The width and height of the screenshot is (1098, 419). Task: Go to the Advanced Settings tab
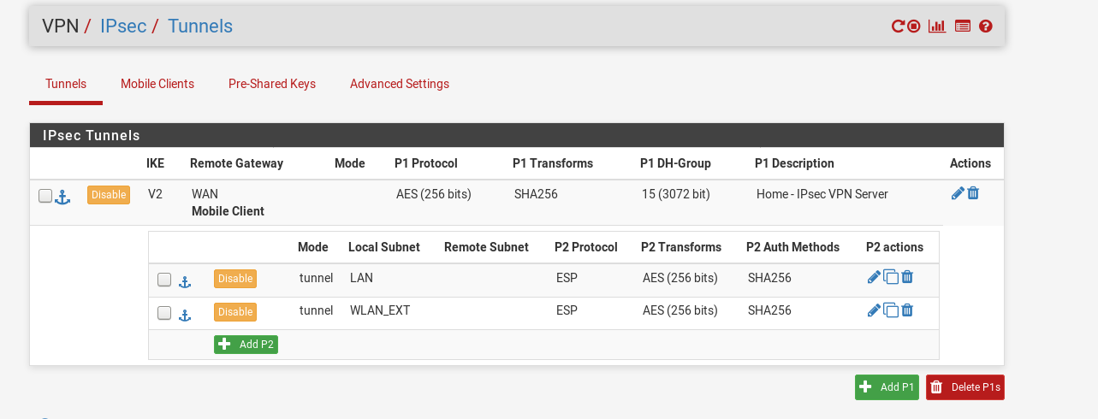(x=400, y=84)
